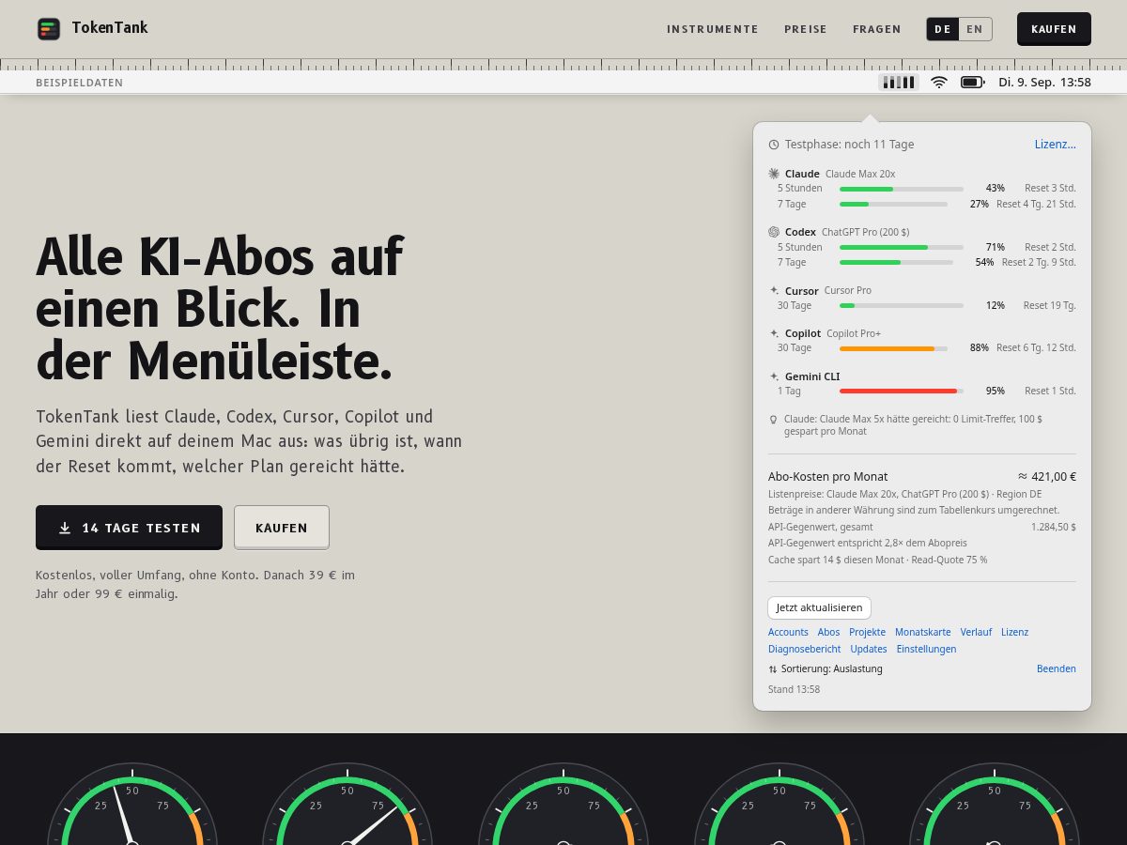The width and height of the screenshot is (1127, 845).
Task: Click the Reset 4 Tg. 21 Std. text
Action: 1036,204
